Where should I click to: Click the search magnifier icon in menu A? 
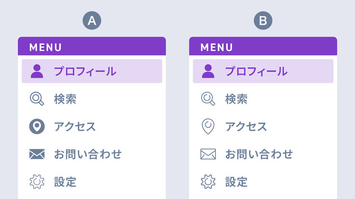click(x=37, y=99)
